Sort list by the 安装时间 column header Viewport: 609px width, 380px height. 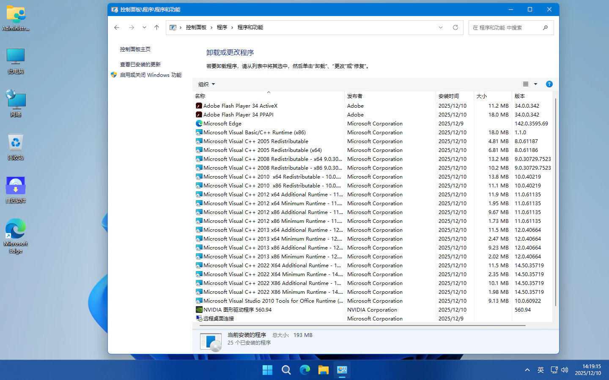pyautogui.click(x=449, y=96)
